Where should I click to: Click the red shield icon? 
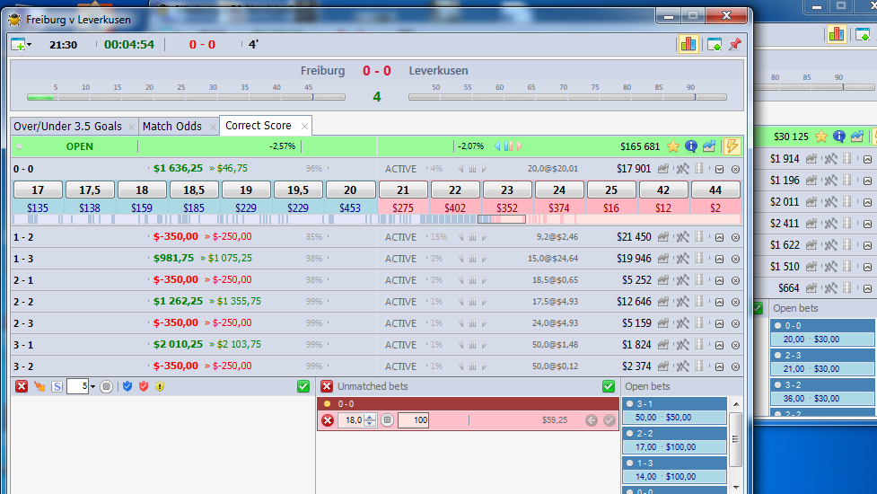click(144, 386)
